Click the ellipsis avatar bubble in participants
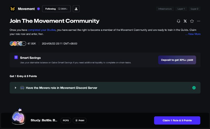The width and height of the screenshot is (210, 129). coord(24,43)
